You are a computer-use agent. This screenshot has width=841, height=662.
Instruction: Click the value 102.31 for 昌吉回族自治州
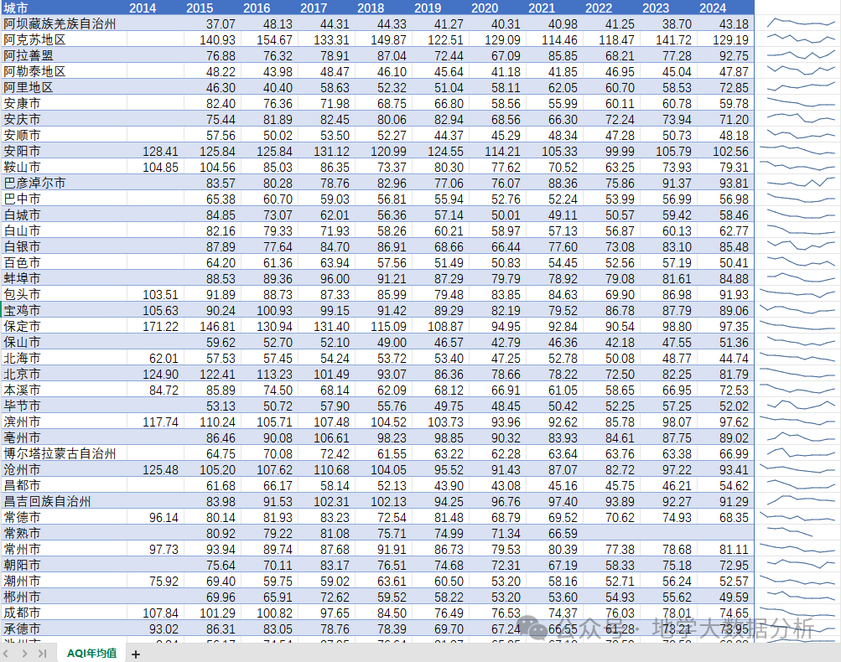click(x=331, y=502)
